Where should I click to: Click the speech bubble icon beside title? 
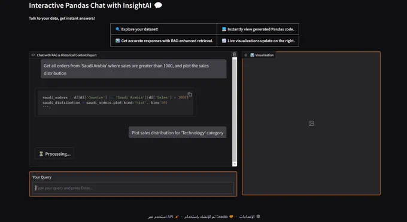pos(158,5)
